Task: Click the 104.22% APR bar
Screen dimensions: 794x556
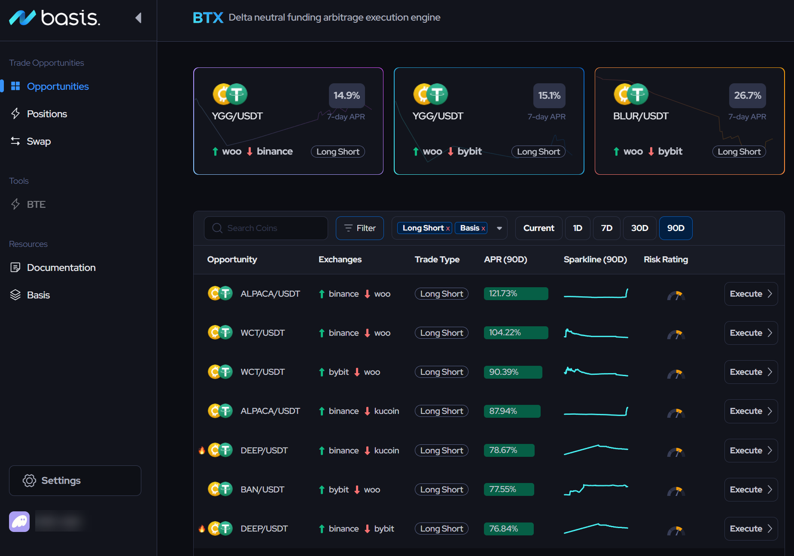Action: [516, 333]
